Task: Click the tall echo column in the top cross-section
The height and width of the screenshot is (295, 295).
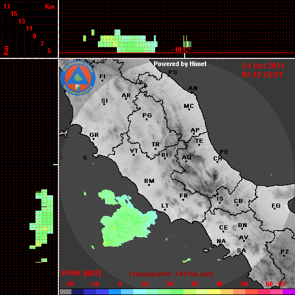Action: [x=117, y=41]
